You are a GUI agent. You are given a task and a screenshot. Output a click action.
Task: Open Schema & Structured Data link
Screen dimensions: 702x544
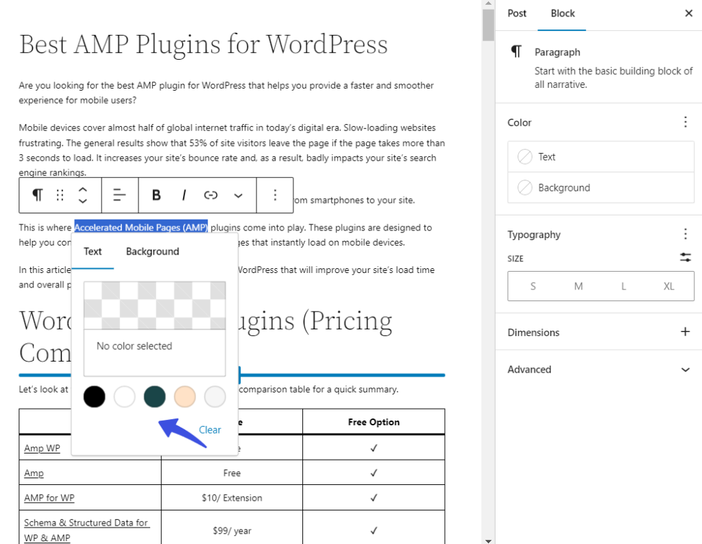click(x=86, y=530)
